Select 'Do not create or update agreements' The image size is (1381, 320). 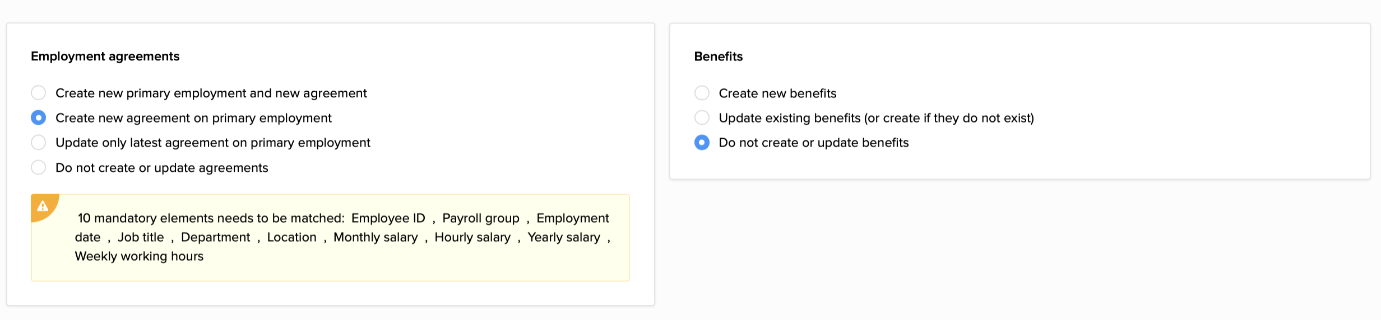(38, 168)
